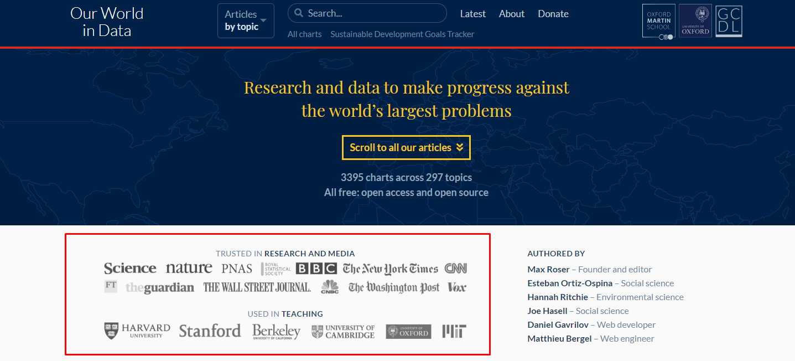Open the Donate page

(x=553, y=14)
